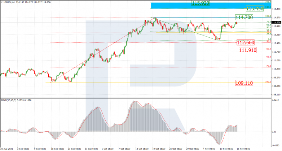Click 108.840 on the price axis
Viewport: 282px width, 151px height.
(x=277, y=86)
